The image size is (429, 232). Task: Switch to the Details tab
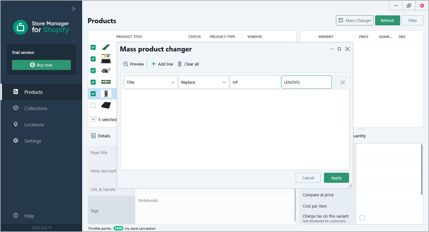(x=101, y=136)
